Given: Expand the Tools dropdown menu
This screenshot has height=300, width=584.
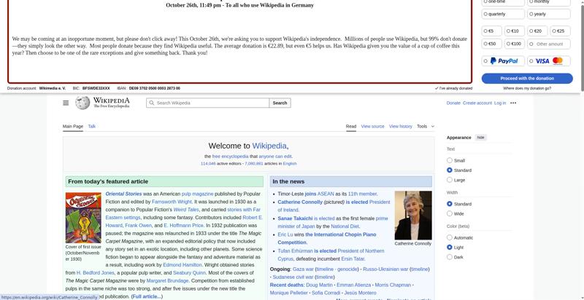Looking at the screenshot, I should tap(425, 127).
